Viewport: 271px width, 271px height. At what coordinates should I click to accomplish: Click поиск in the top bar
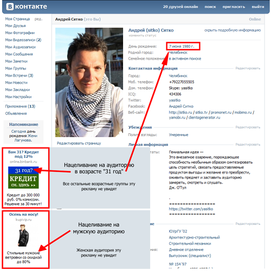click(x=210, y=7)
